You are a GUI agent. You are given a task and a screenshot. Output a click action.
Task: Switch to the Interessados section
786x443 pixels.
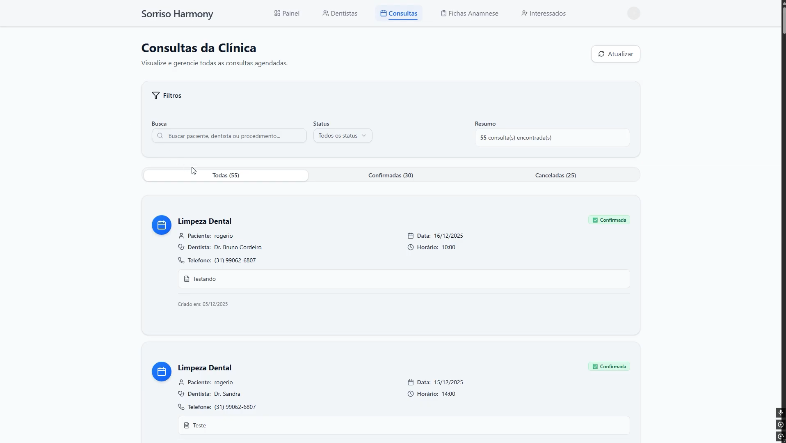[x=544, y=14]
